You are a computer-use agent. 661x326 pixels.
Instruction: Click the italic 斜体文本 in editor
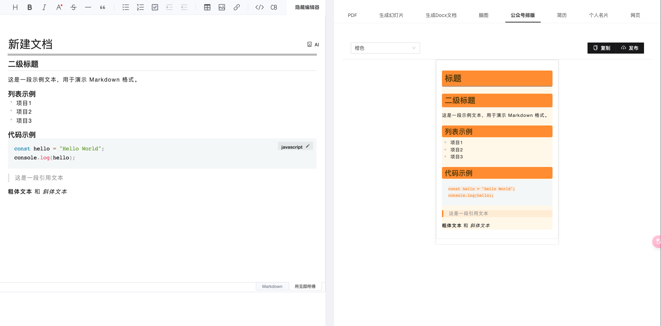pyautogui.click(x=55, y=192)
